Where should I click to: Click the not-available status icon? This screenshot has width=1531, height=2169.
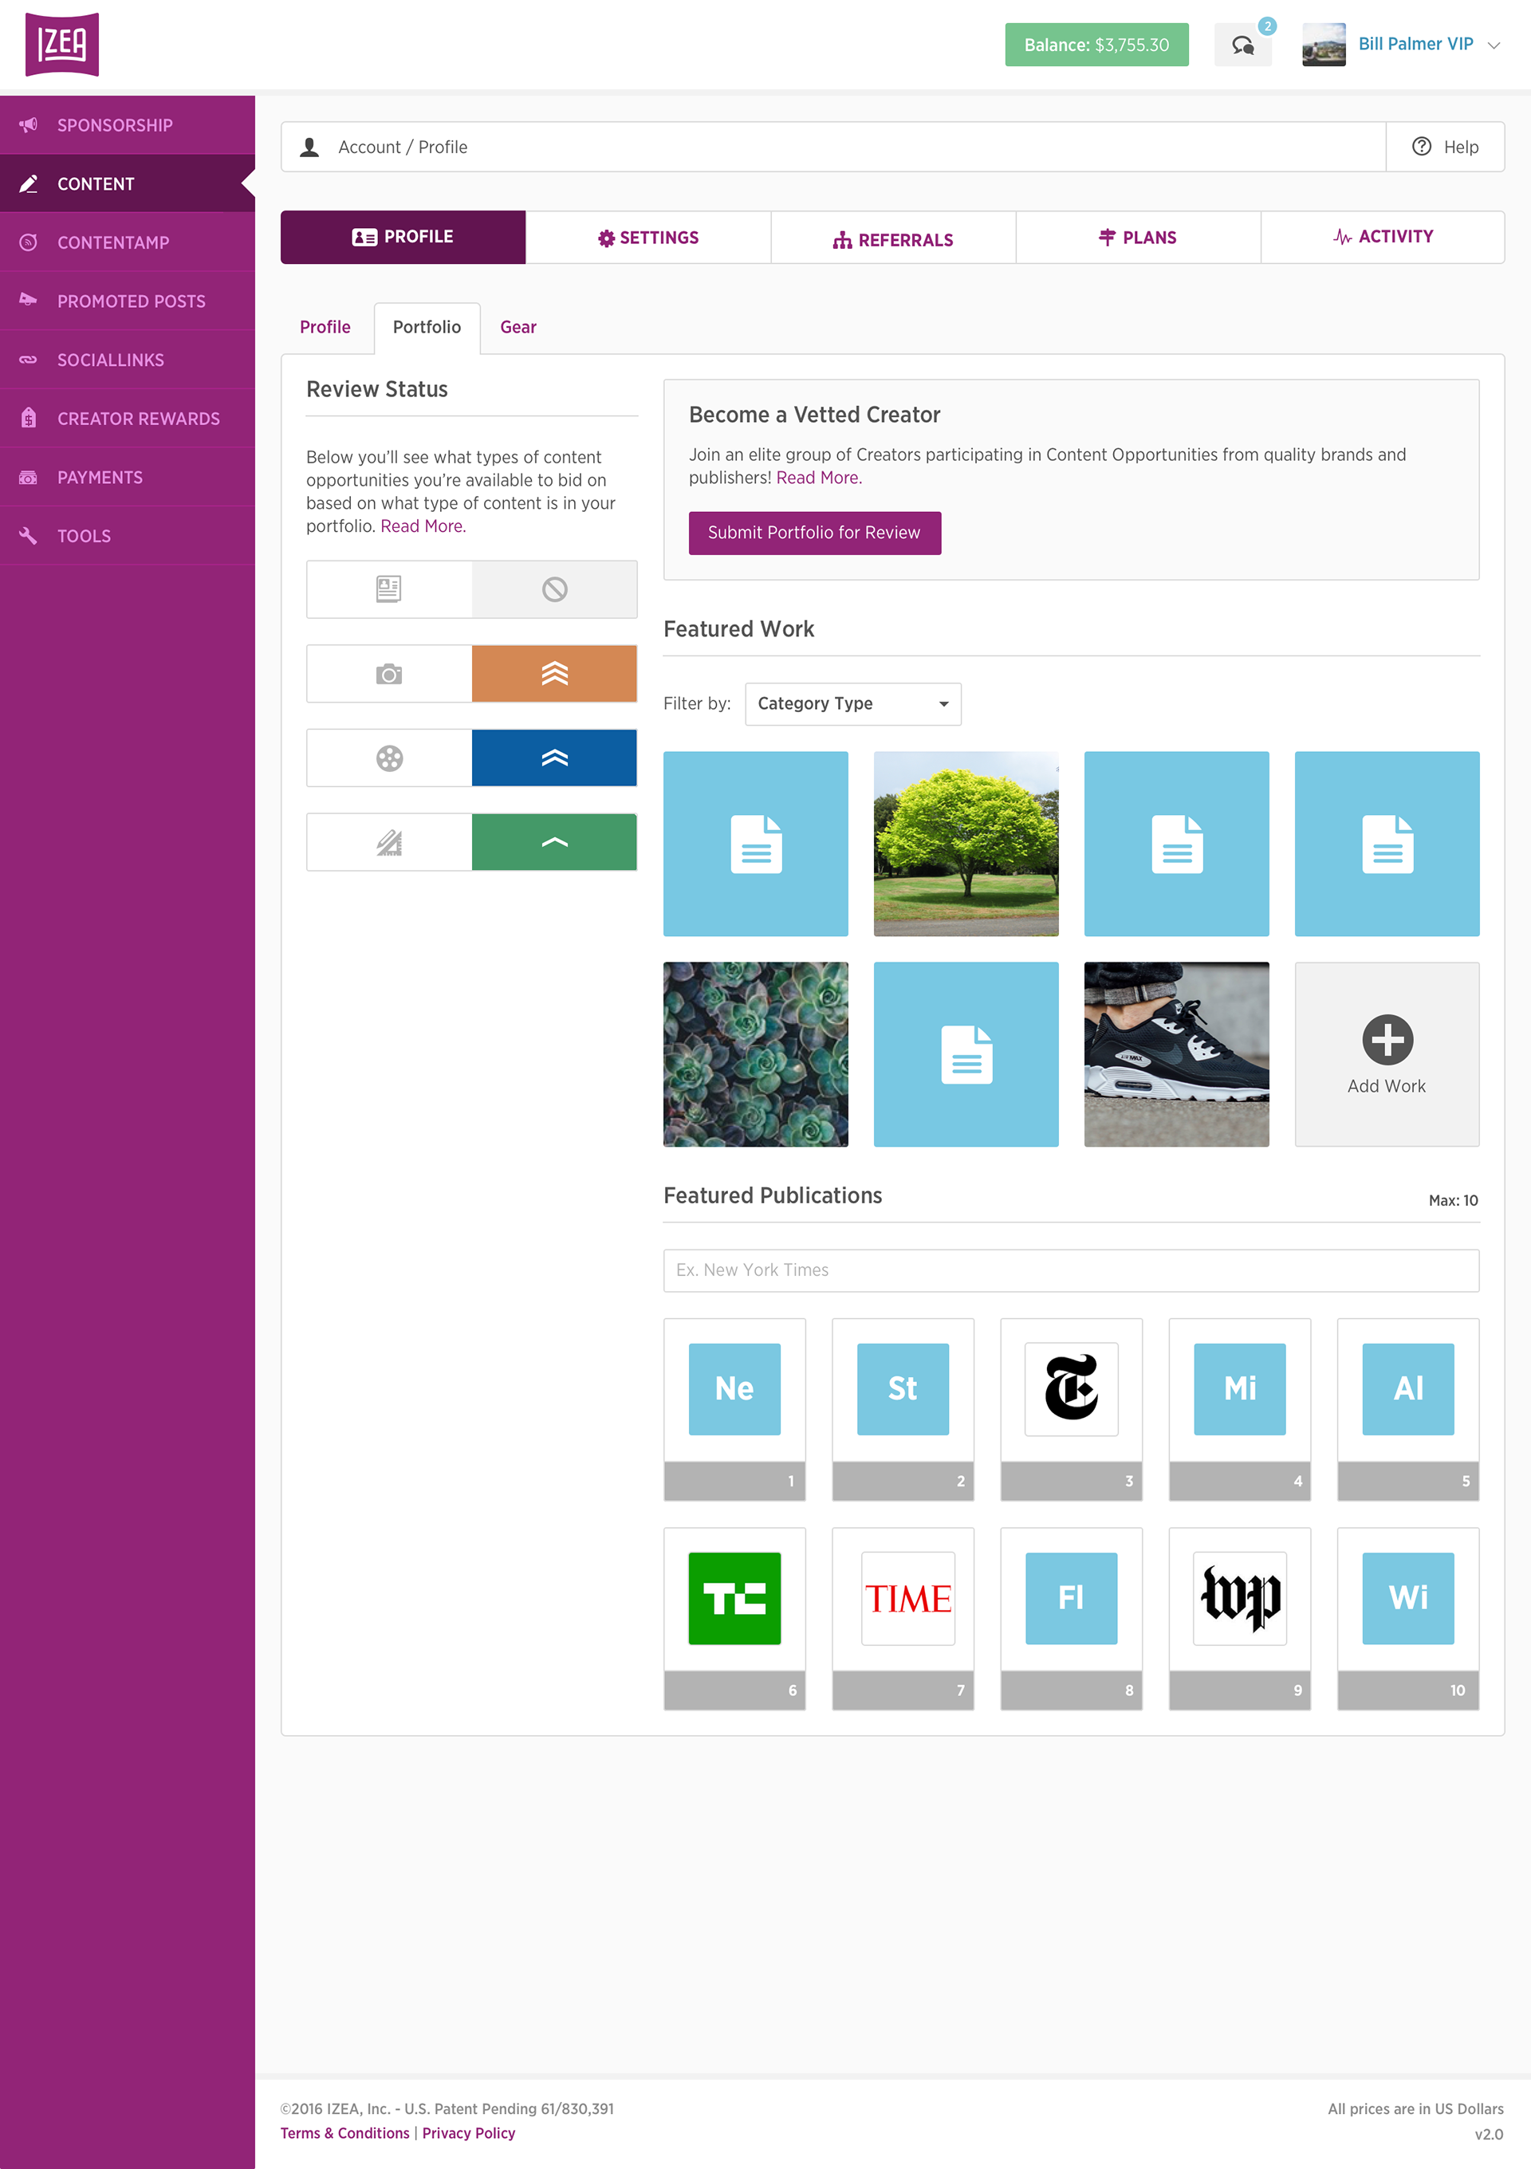coord(554,589)
